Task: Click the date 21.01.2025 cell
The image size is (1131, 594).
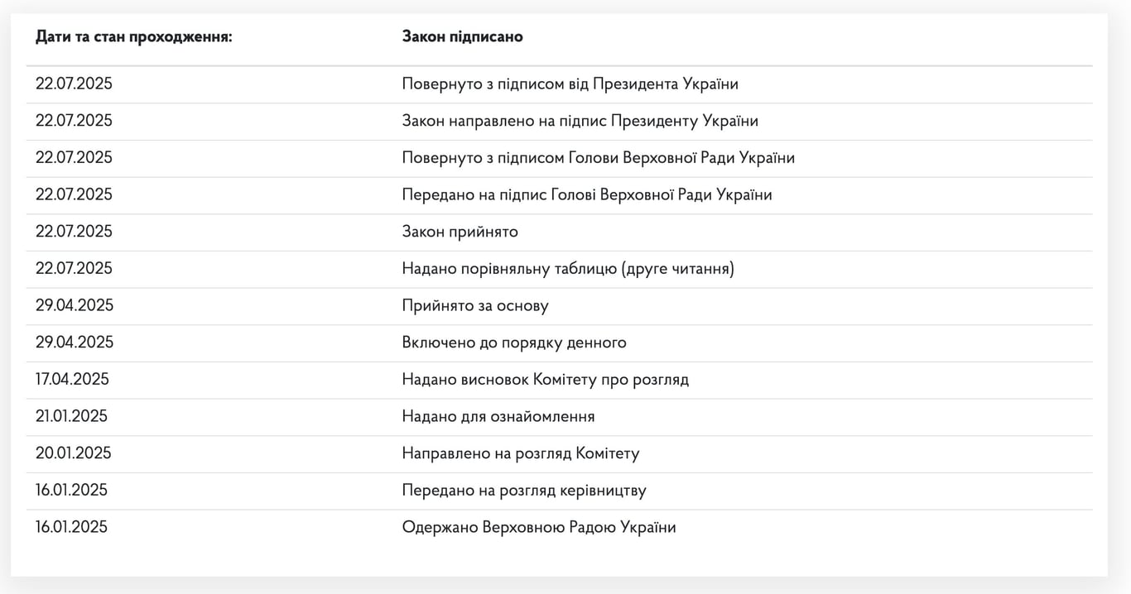Action: (72, 416)
